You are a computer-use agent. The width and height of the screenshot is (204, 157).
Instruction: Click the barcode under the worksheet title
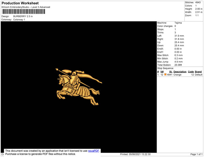(x=23, y=12)
